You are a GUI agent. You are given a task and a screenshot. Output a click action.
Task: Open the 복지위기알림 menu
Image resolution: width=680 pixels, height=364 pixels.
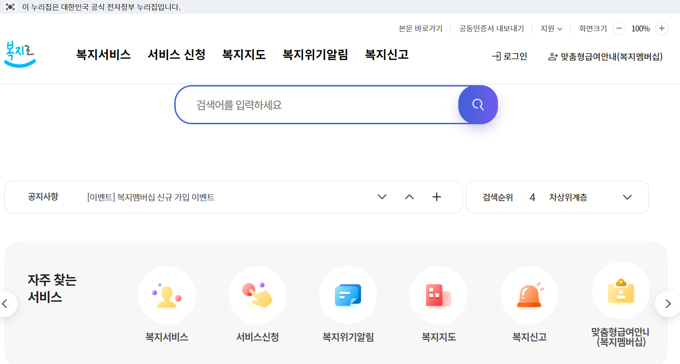pos(315,55)
